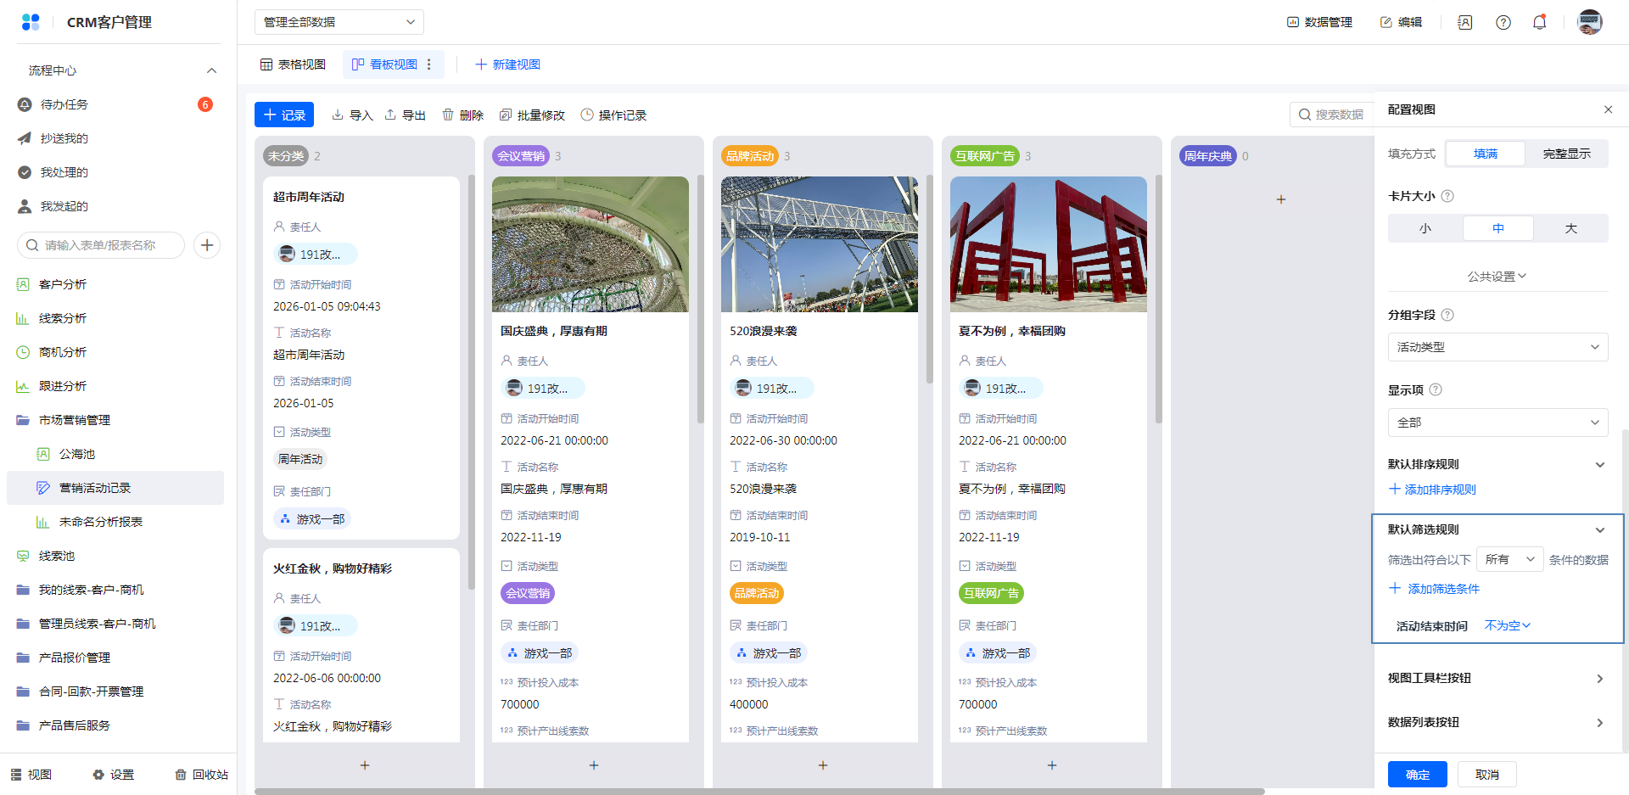Set card size to large

point(1570,228)
